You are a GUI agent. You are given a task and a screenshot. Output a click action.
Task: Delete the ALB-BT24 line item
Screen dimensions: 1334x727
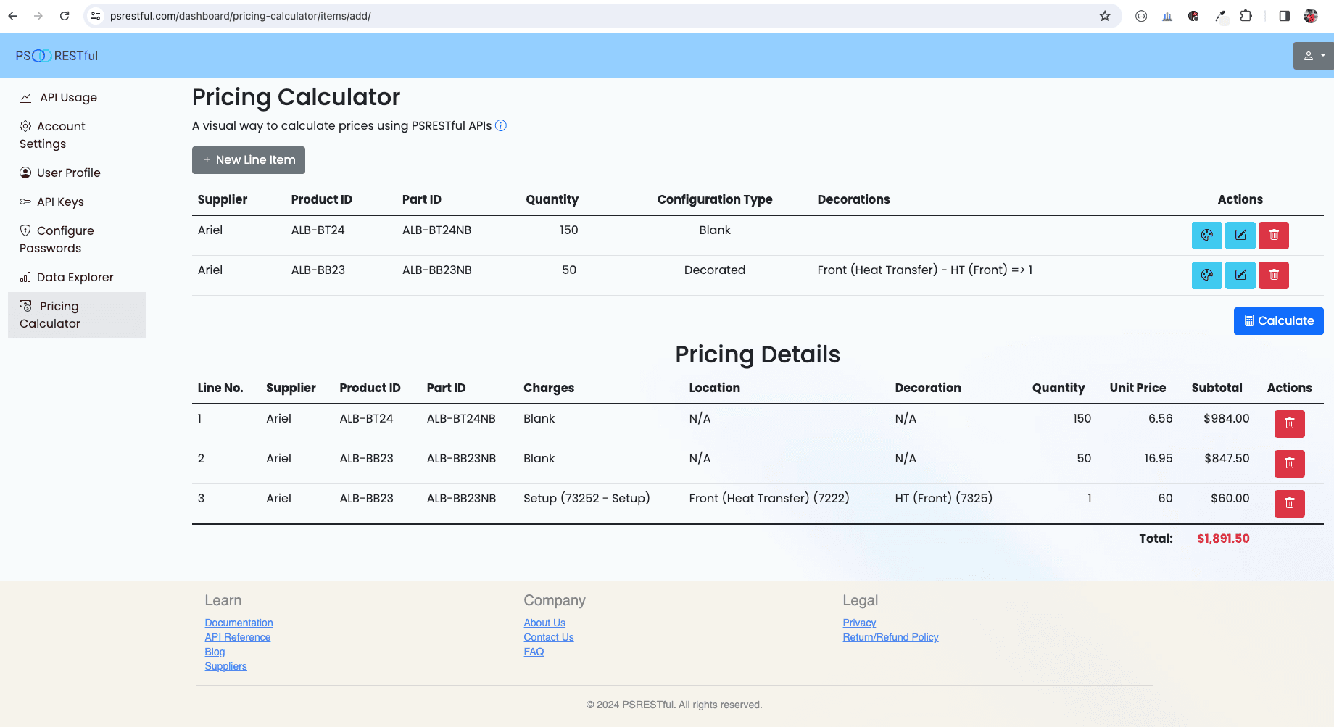pos(1273,236)
